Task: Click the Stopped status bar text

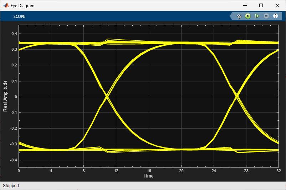Action: click(11, 186)
